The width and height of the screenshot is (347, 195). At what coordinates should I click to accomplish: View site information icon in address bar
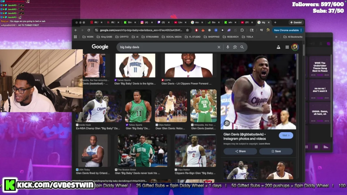tap(96, 30)
